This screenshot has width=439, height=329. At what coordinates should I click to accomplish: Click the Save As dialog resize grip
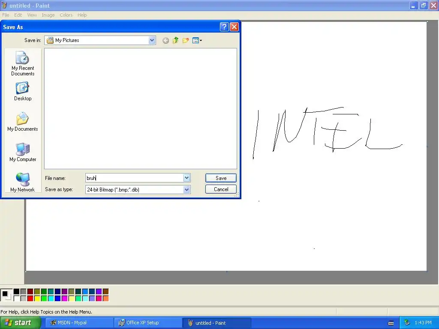[237, 195]
